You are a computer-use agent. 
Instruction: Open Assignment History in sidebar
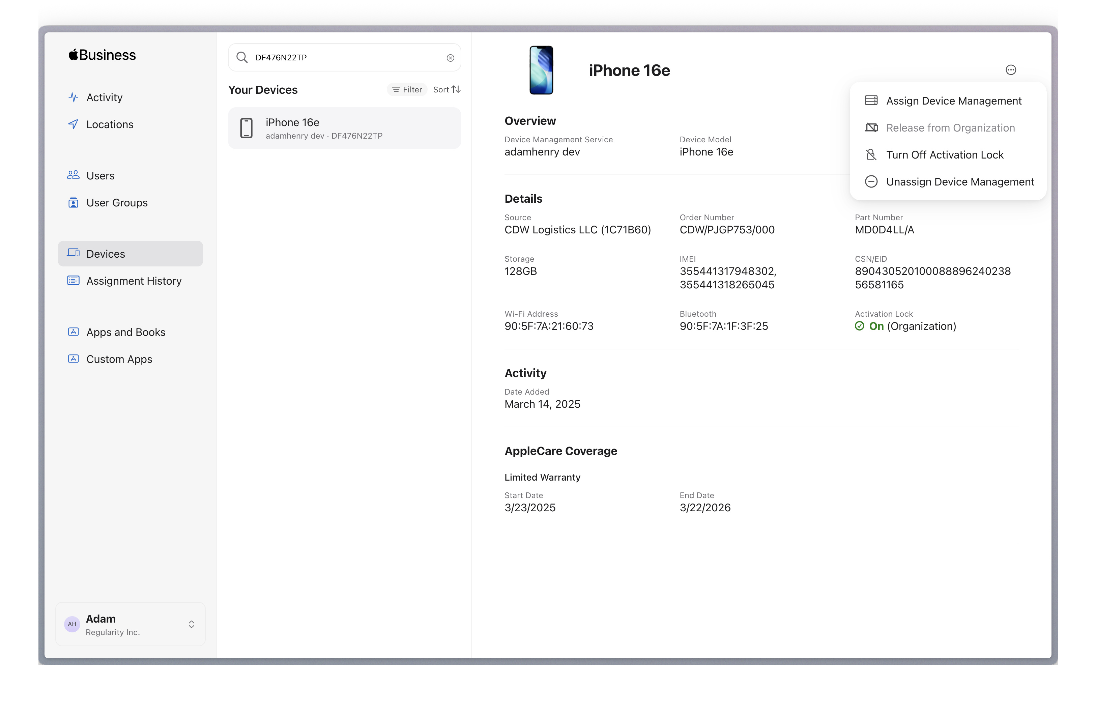tap(134, 281)
